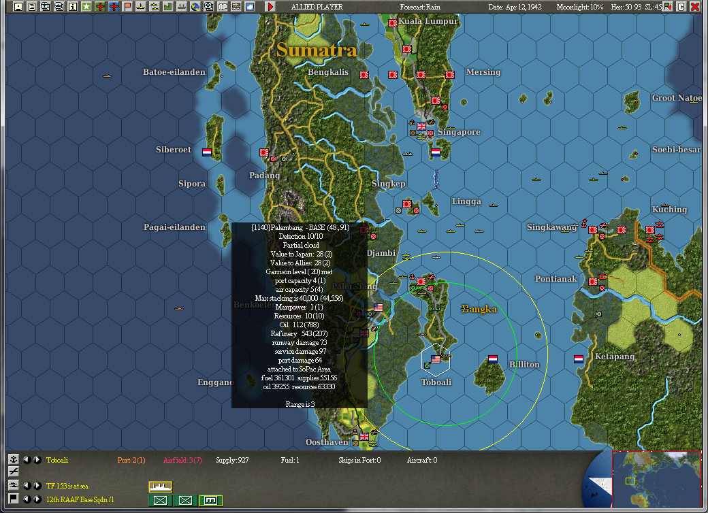Image resolution: width=708 pixels, height=513 pixels.
Task: Click the globe world map icon
Action: (195, 6)
